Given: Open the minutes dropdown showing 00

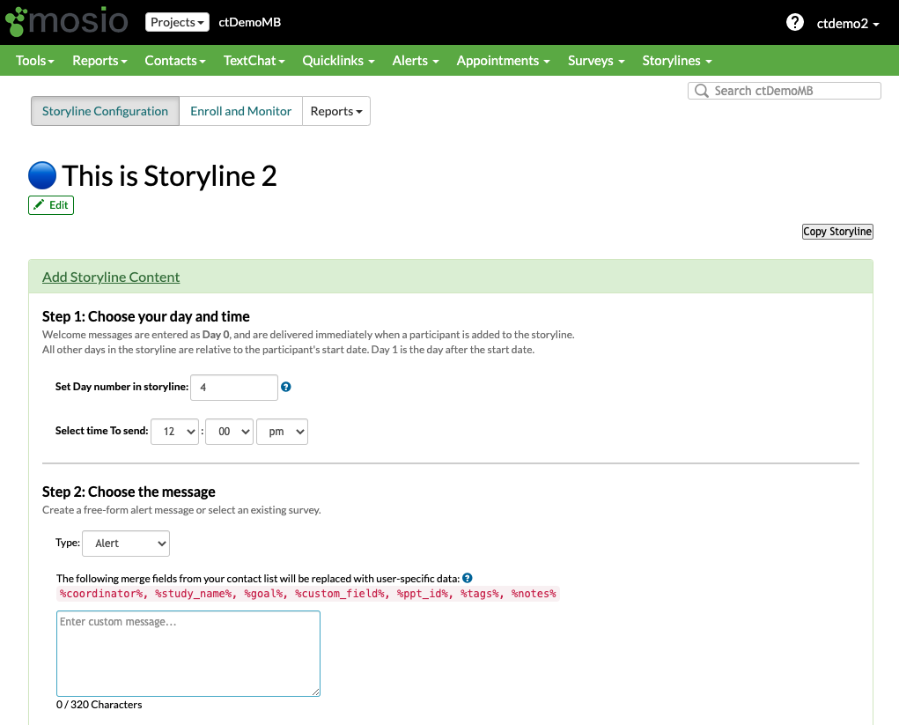Looking at the screenshot, I should [x=229, y=432].
